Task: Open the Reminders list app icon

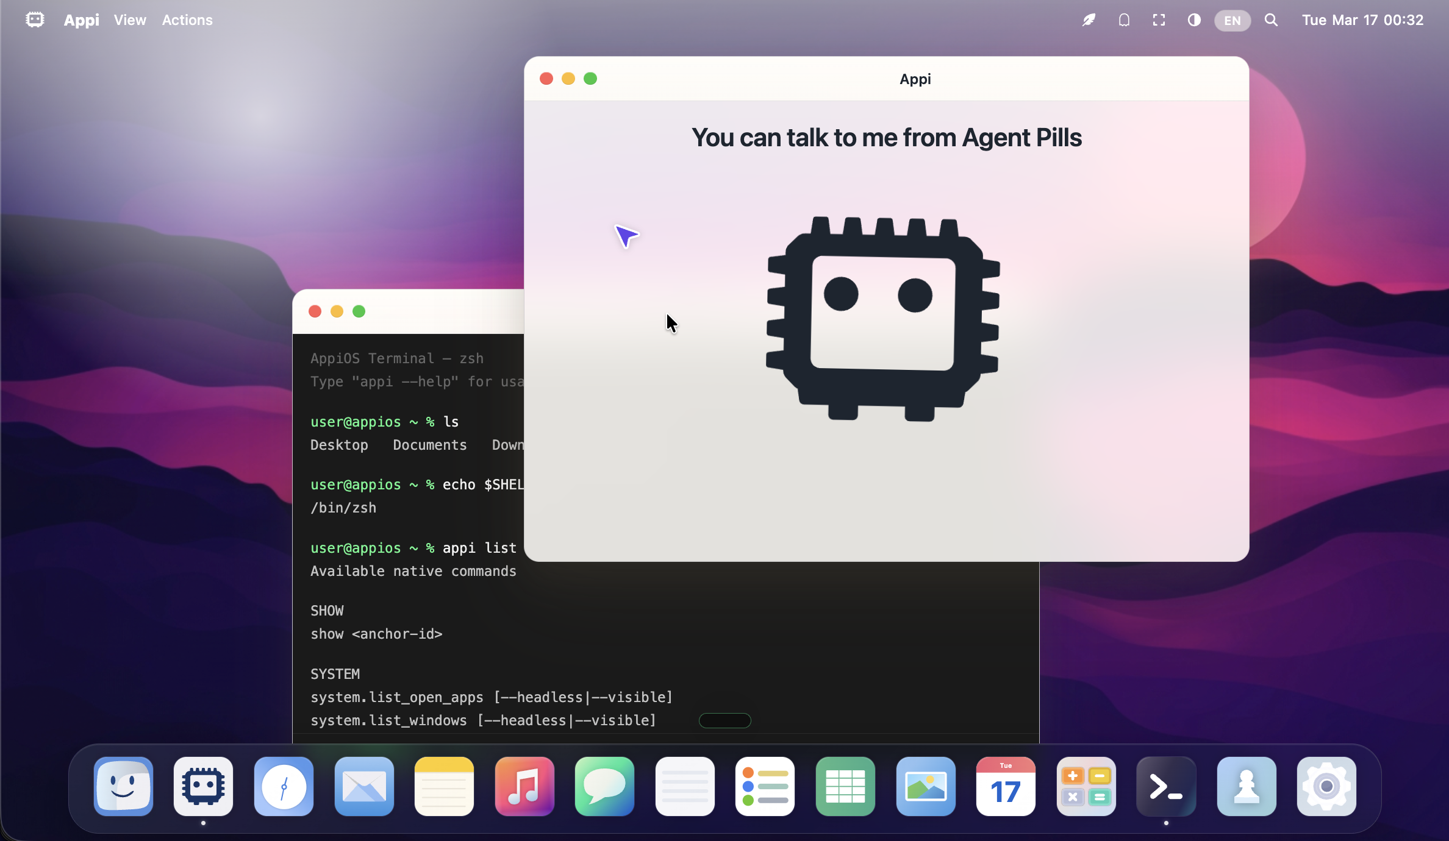Action: (765, 786)
